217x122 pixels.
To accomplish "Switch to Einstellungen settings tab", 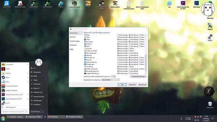I will click(76, 41).
